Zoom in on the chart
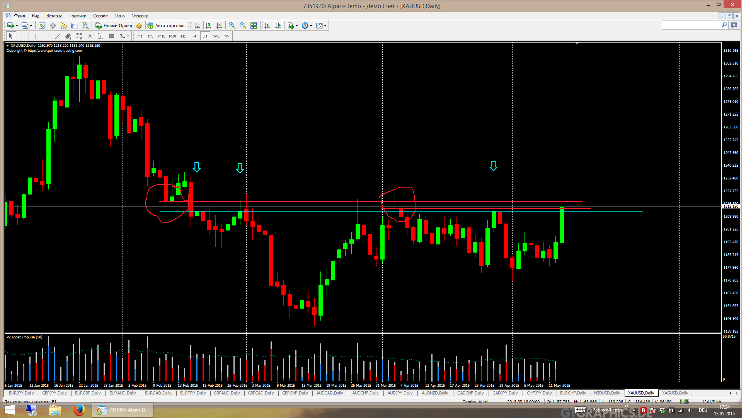 click(x=232, y=26)
